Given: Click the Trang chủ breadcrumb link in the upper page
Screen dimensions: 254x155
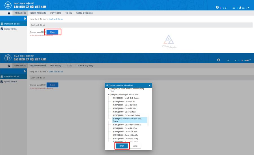Looking at the screenshot, I should pos(33,19).
